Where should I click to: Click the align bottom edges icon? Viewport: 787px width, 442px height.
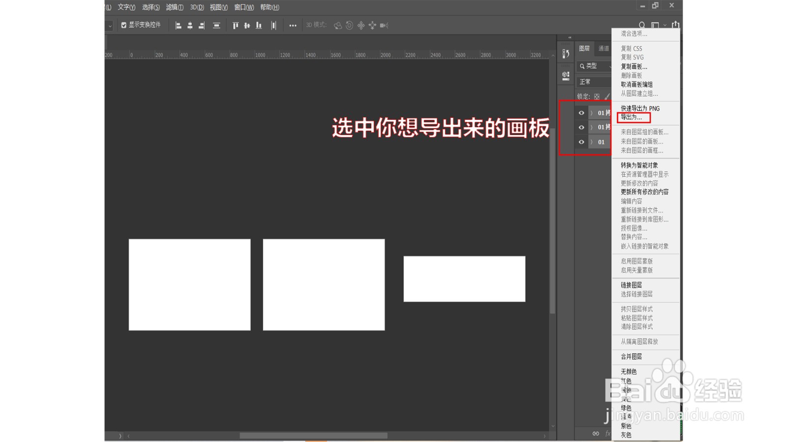point(259,26)
